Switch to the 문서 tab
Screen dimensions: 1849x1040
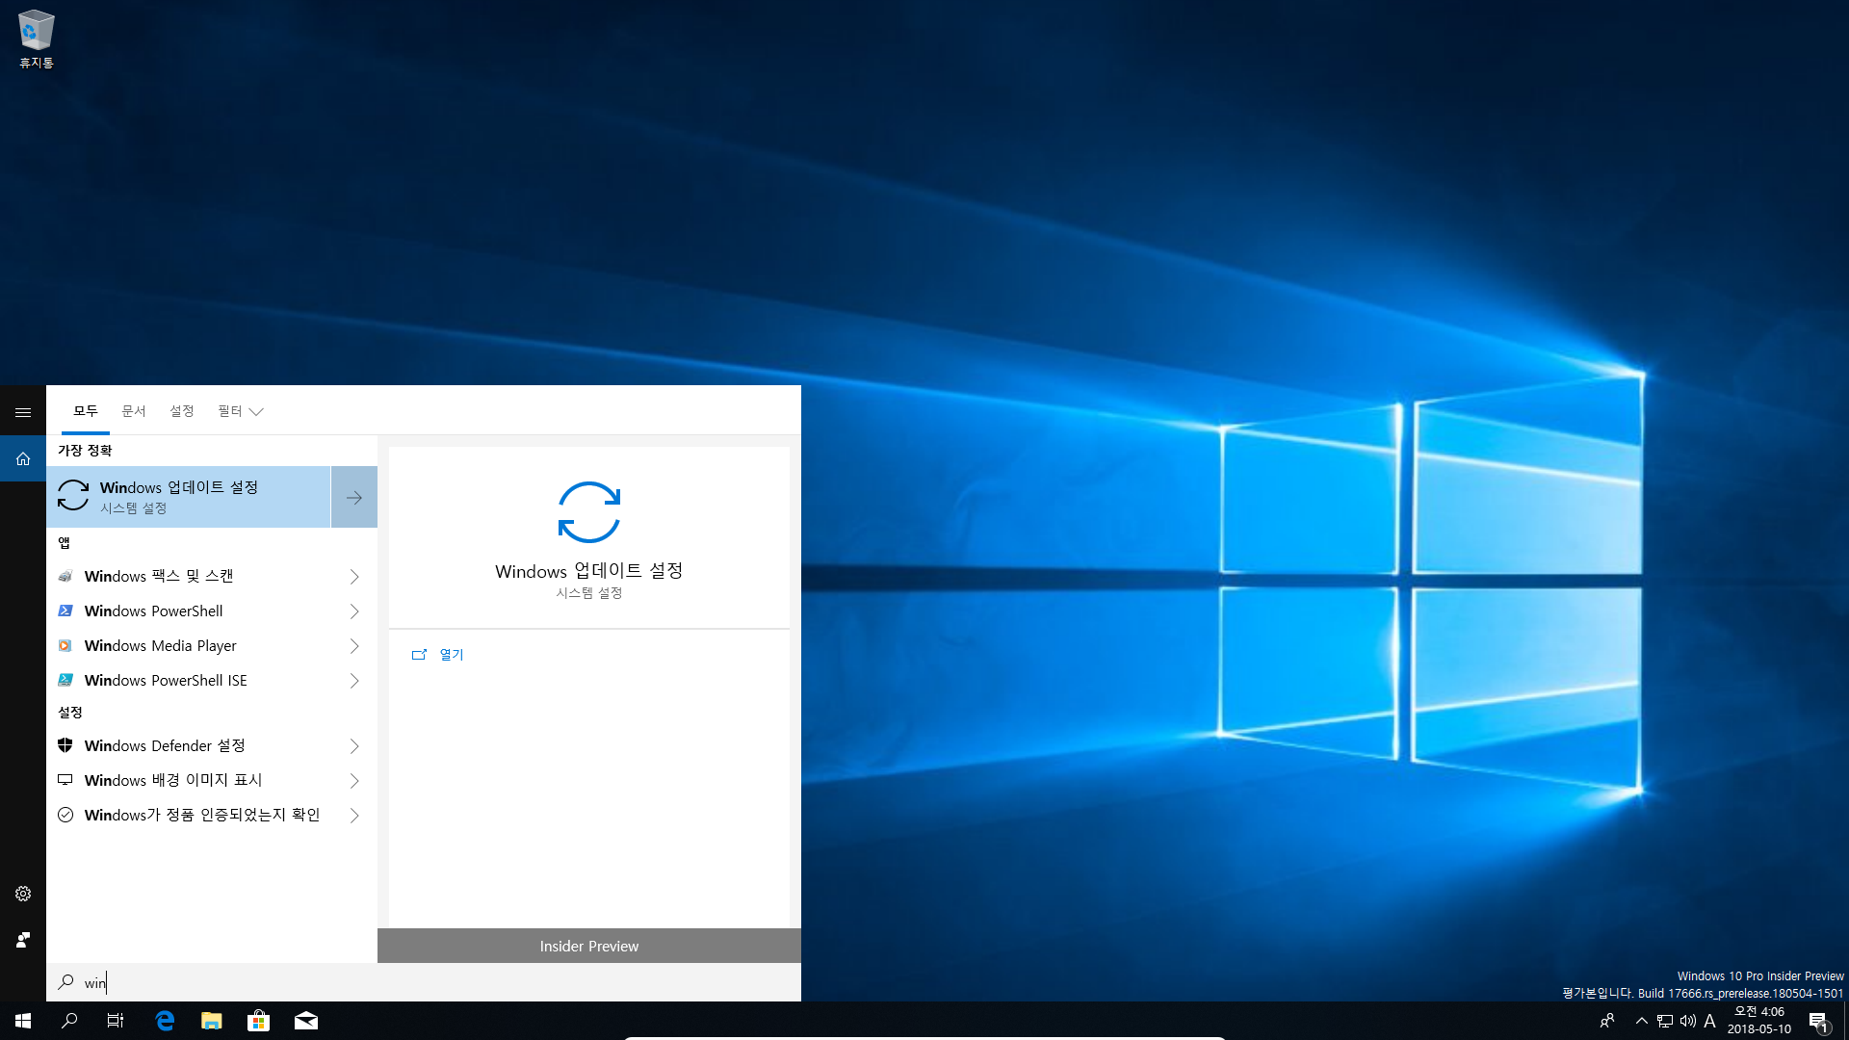(134, 411)
